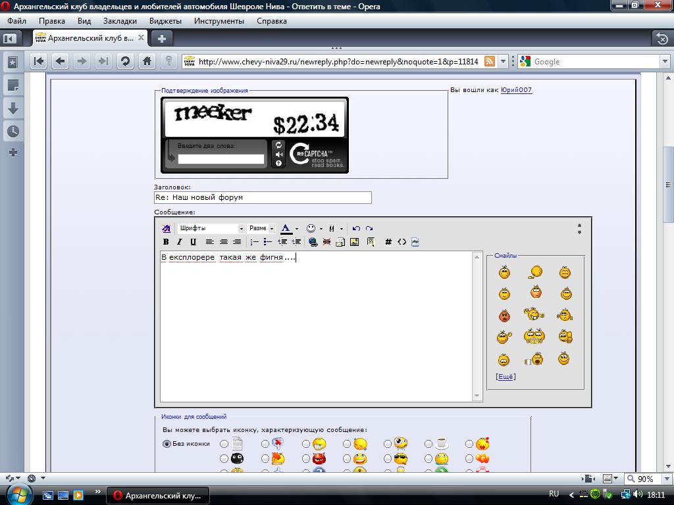The height and width of the screenshot is (505, 674).
Task: Undo the last edit in the editor
Action: 356,228
